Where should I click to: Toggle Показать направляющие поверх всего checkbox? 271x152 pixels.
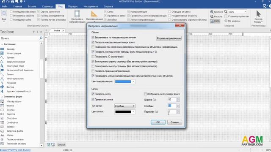pyautogui.click(x=93, y=42)
